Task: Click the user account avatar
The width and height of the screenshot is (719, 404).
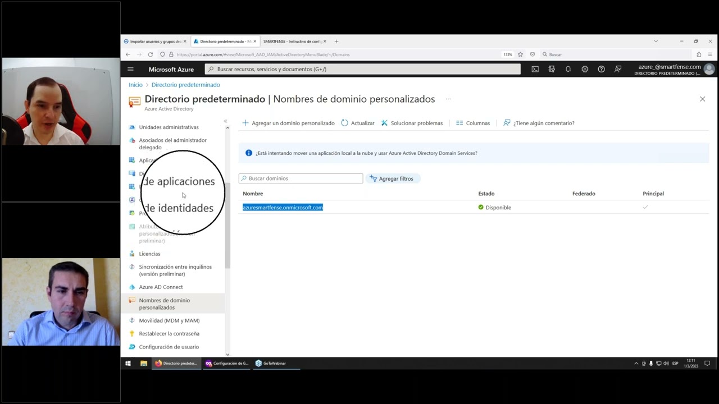Action: (x=709, y=69)
